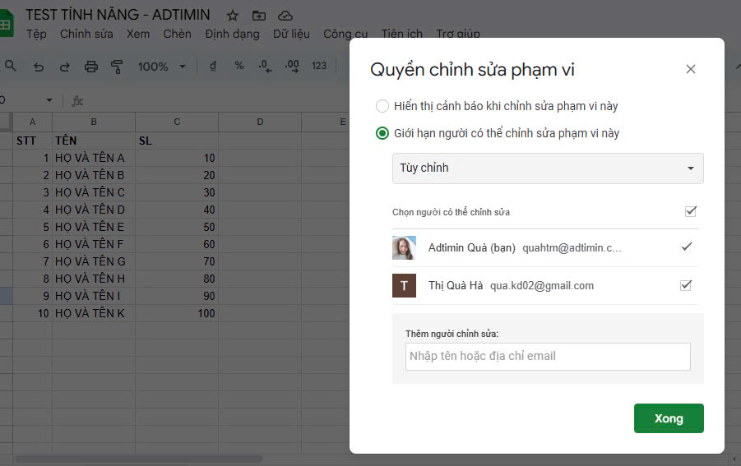Select column A header
741x466 pixels.
point(33,122)
